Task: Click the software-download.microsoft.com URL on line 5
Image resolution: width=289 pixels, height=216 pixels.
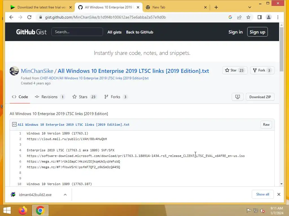Action: [136, 156]
